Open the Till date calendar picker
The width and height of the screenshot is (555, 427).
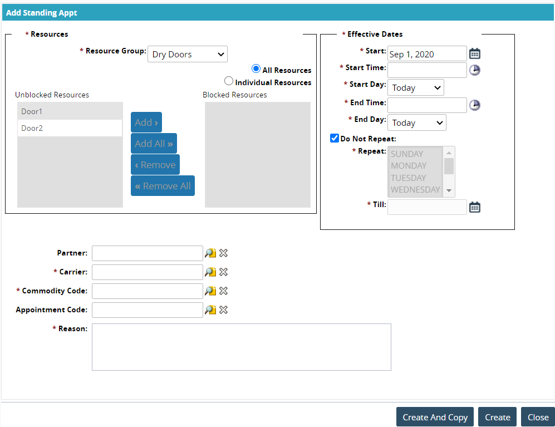(x=474, y=207)
